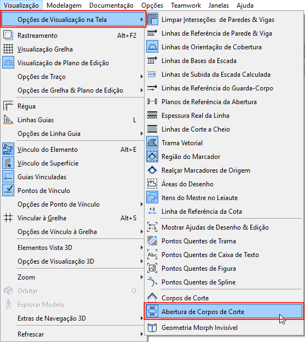Open the Visualização menu

coord(21,5)
